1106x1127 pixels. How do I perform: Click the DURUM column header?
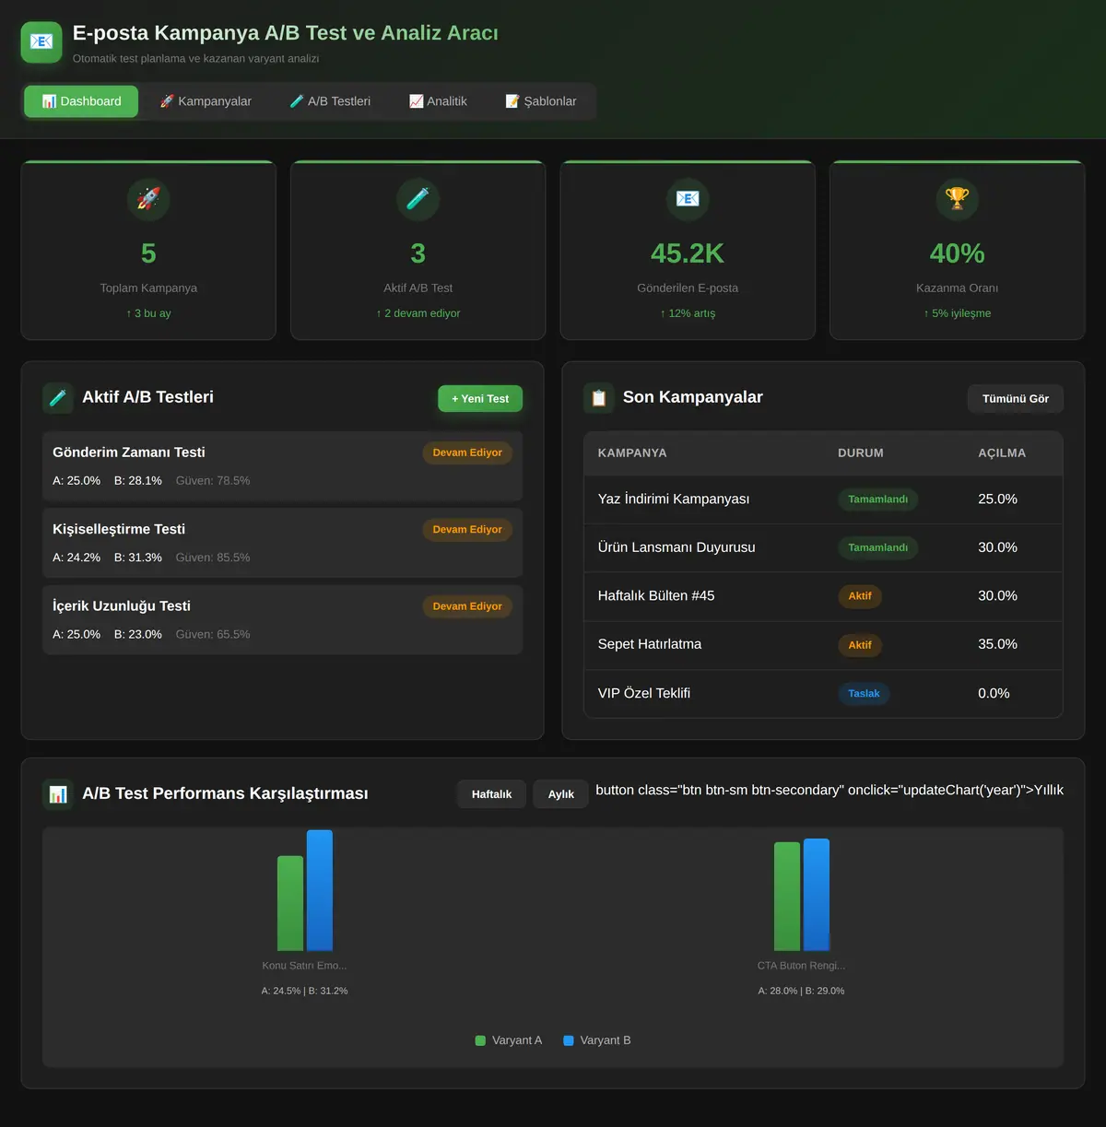(x=861, y=453)
